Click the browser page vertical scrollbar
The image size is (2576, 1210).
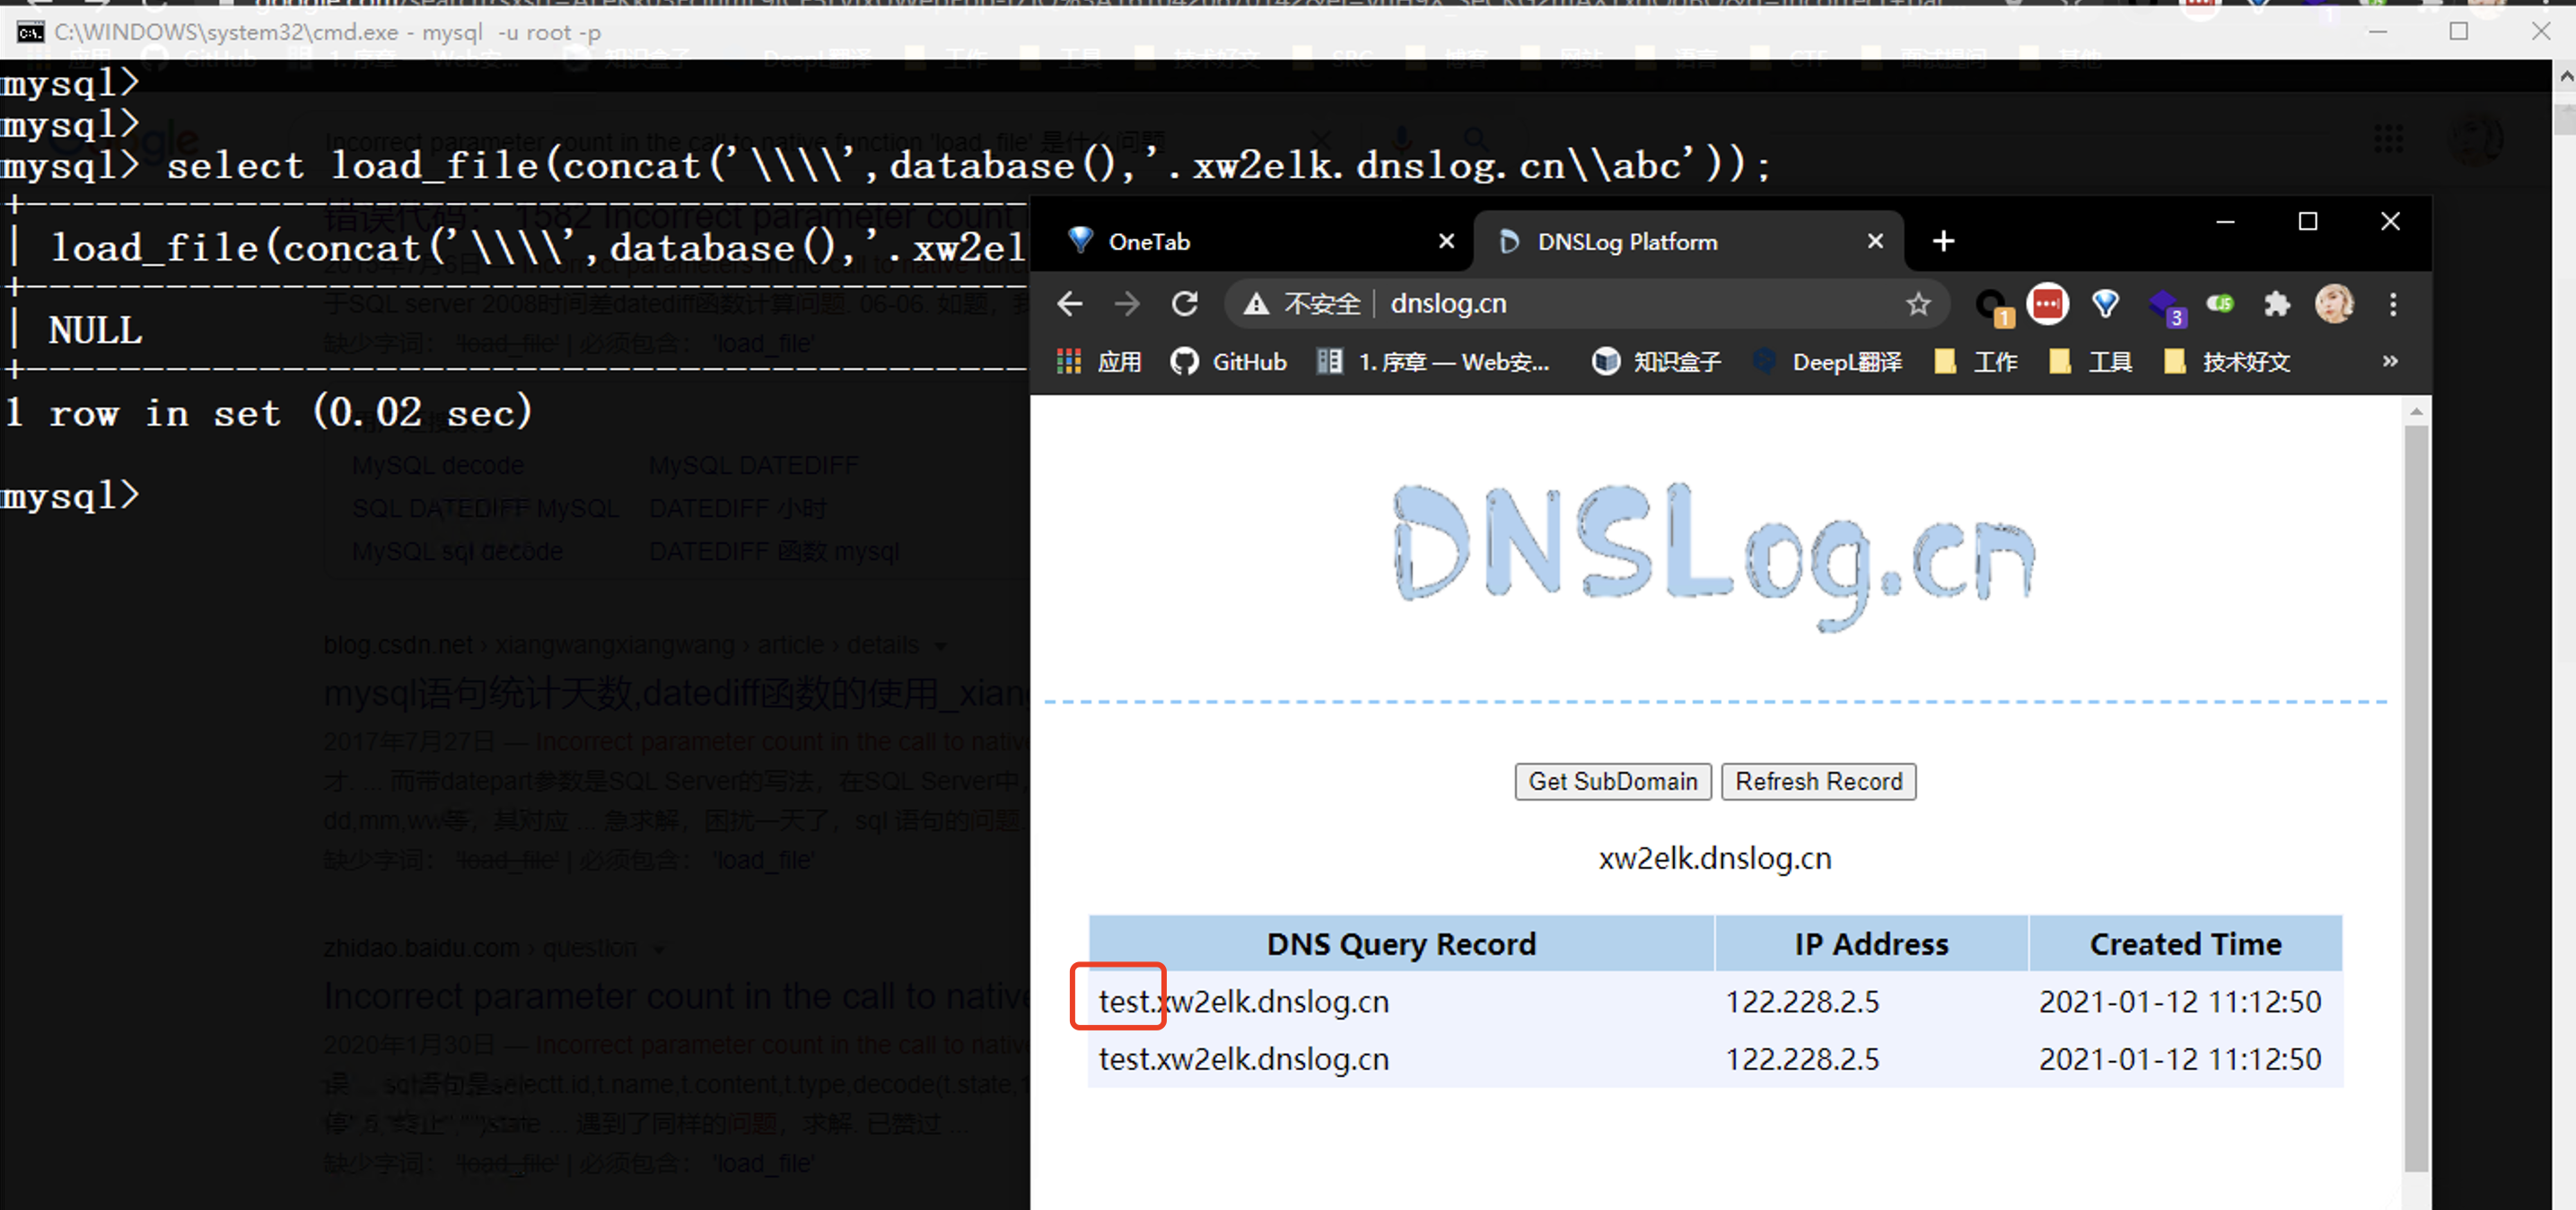click(2415, 800)
